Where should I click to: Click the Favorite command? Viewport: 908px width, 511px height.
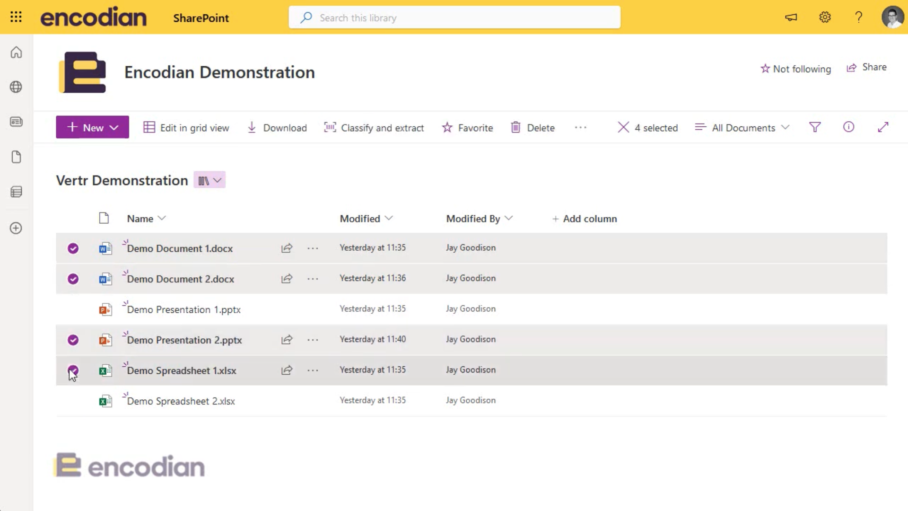pyautogui.click(x=467, y=128)
